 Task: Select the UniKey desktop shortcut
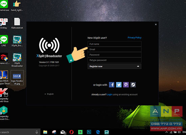[x=4, y=23]
